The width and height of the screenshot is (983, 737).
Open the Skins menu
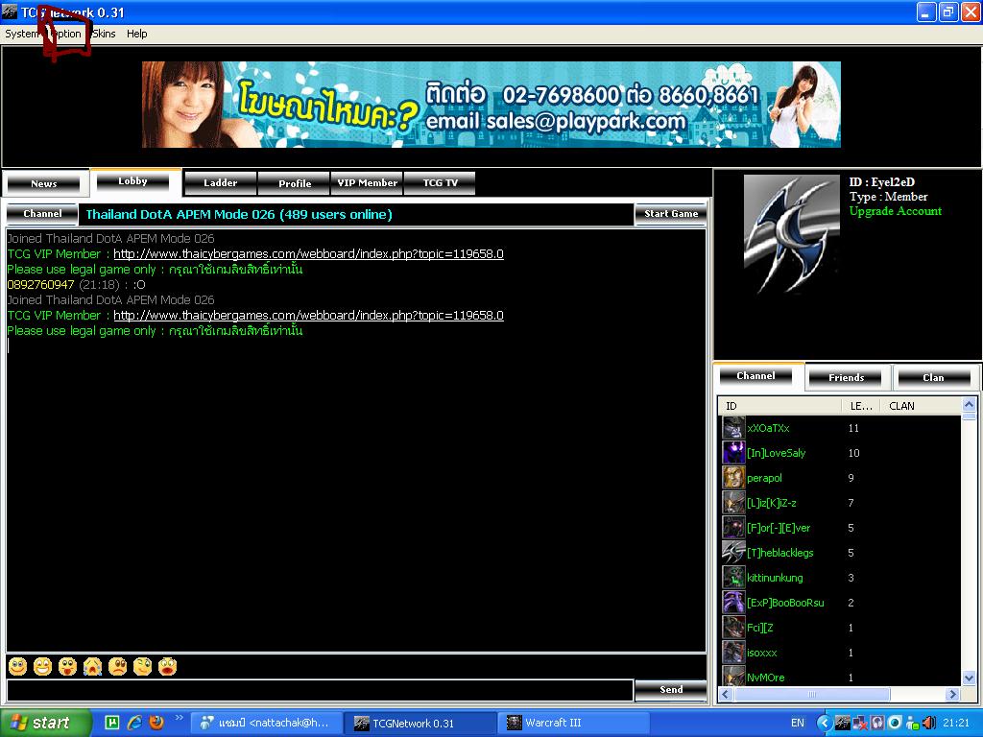point(104,34)
